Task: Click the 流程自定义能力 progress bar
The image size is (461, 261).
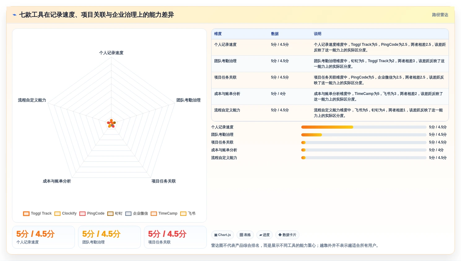Action: [364, 158]
